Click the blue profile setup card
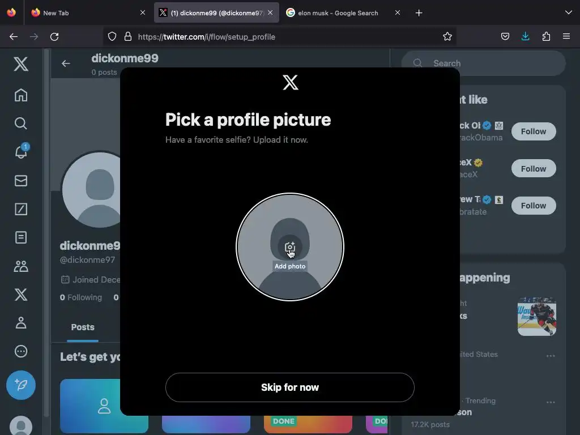This screenshot has height=435, width=580. (104, 406)
